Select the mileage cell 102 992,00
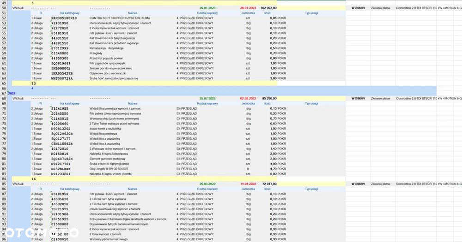Image resolution: width=462 pixels, height=242 pixels. [268, 8]
